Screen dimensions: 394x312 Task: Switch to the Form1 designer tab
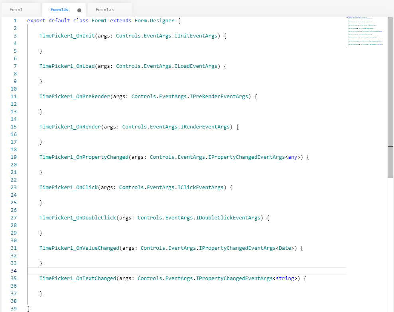pyautogui.click(x=16, y=10)
